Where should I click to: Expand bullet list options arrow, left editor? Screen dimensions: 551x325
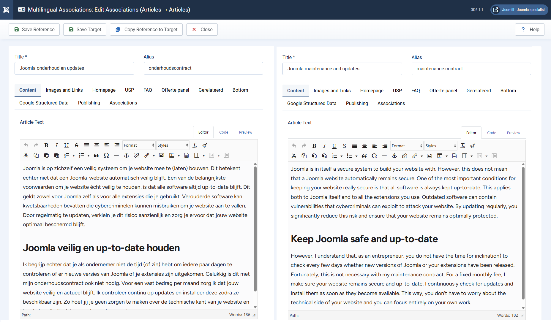click(89, 156)
